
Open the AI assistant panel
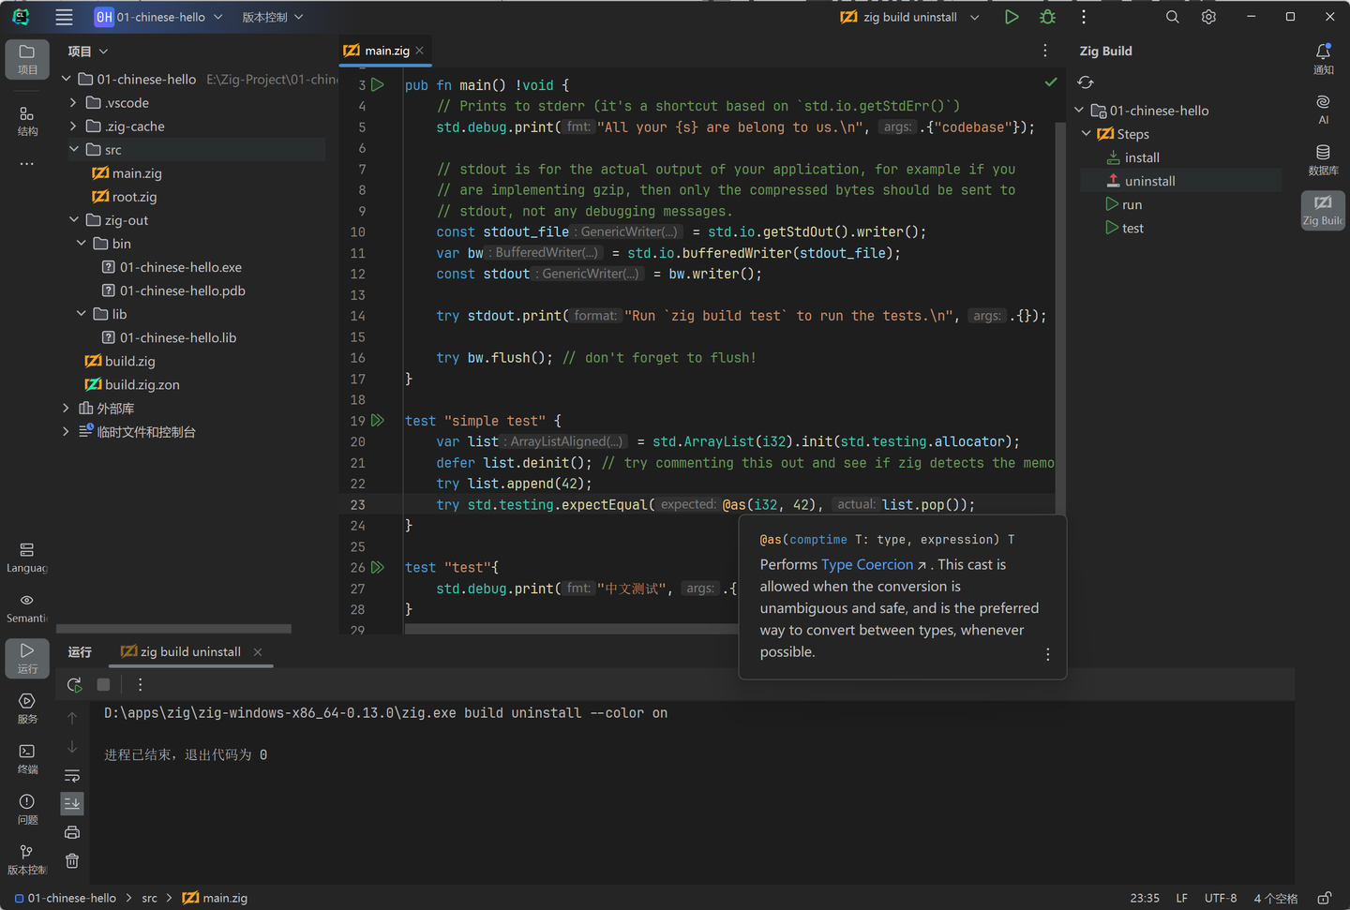1323,109
